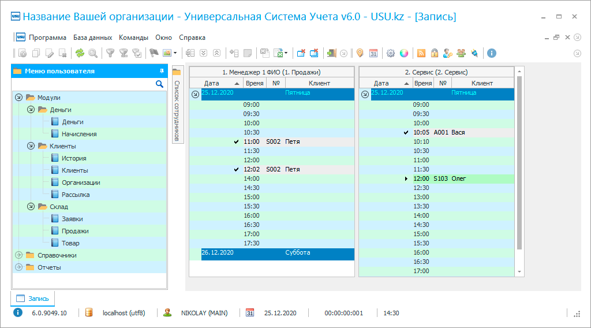Switch to the Запись tab at bottom
591x328 pixels.
click(33, 299)
